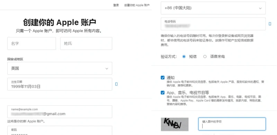Click the 电话号码 phone number field
The image size is (277, 135).
(x=213, y=24)
